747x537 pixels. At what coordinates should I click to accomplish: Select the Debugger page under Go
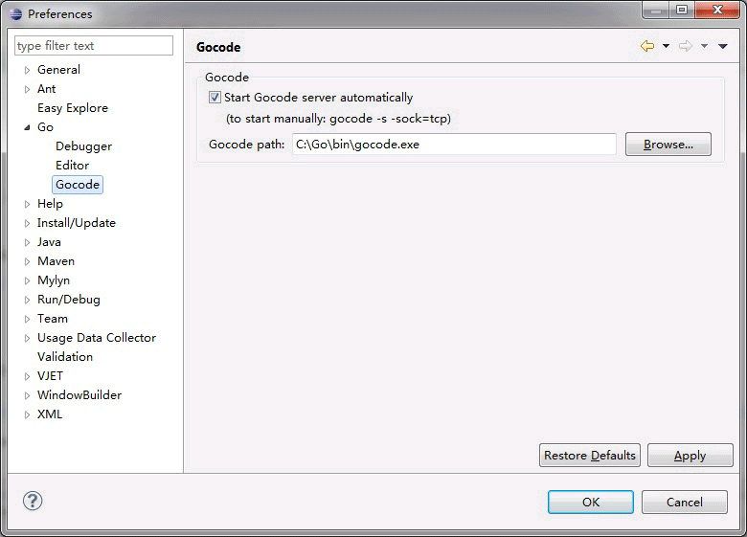click(84, 146)
